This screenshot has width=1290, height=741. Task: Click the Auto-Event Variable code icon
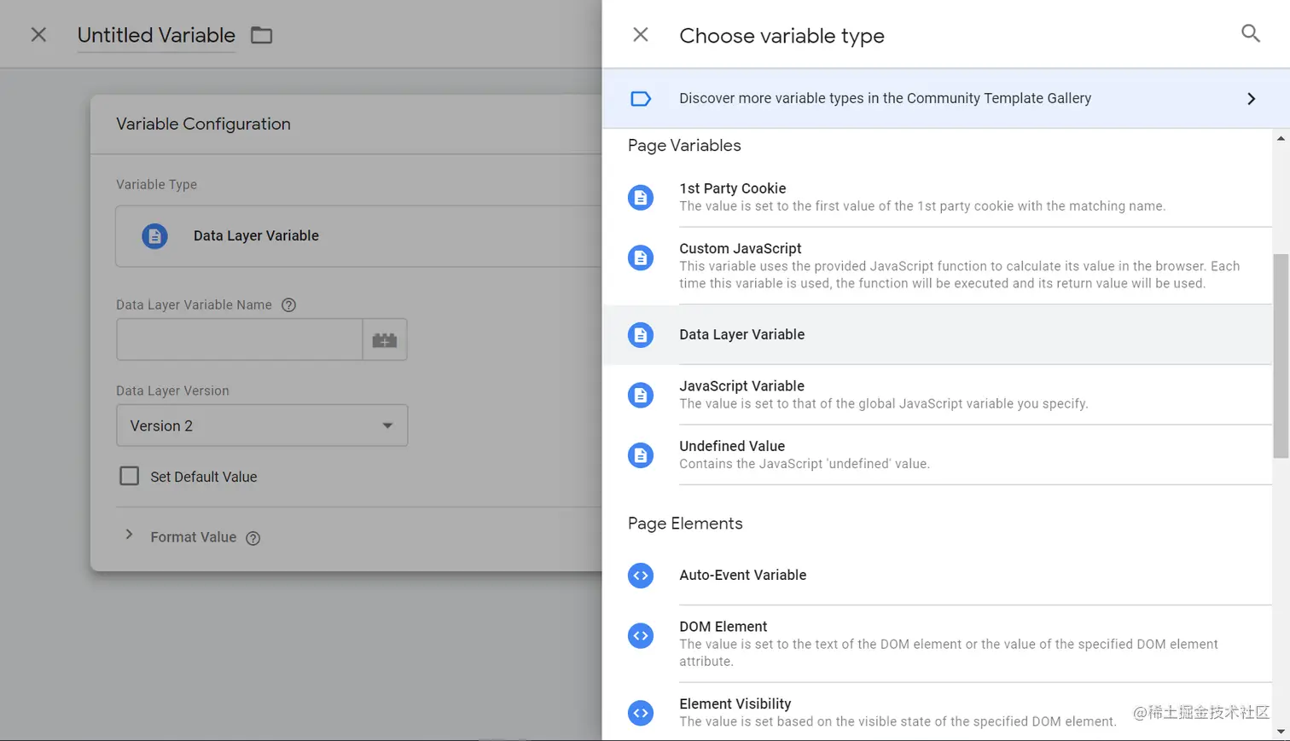641,576
